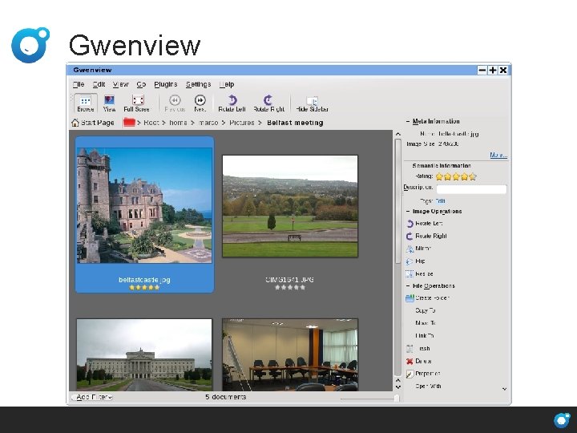Open the Add Filter dropdown
Screen dimensions: 577x433
92,397
